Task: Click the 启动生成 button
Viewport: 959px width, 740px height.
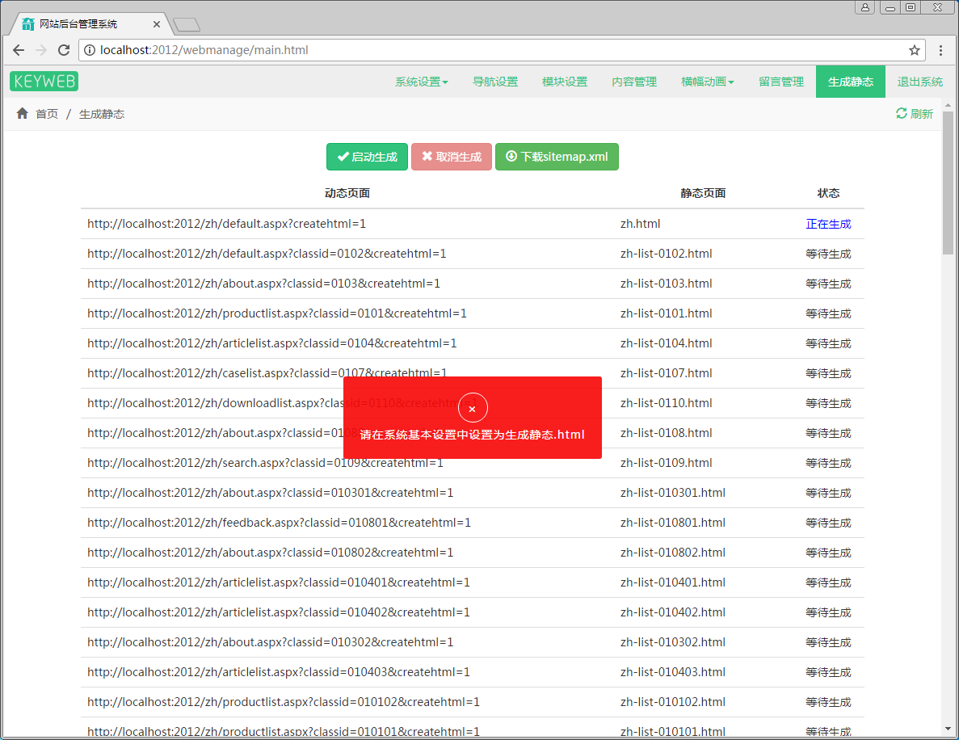Action: point(368,157)
